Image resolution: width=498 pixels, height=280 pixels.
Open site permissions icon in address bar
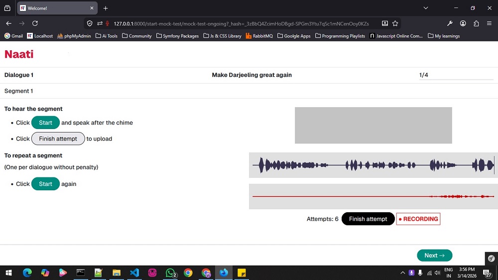pyautogui.click(x=100, y=23)
